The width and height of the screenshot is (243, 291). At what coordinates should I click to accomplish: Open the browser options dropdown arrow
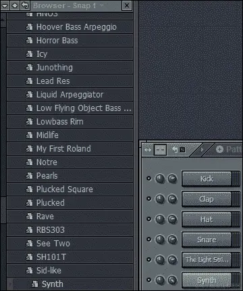click(5, 5)
